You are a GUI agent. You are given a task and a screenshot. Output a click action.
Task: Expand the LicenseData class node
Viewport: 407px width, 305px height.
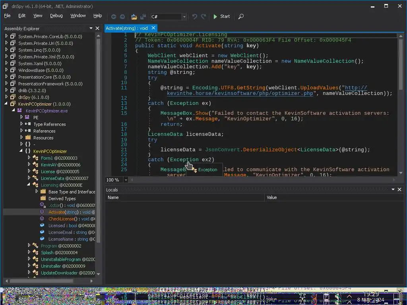click(29, 178)
